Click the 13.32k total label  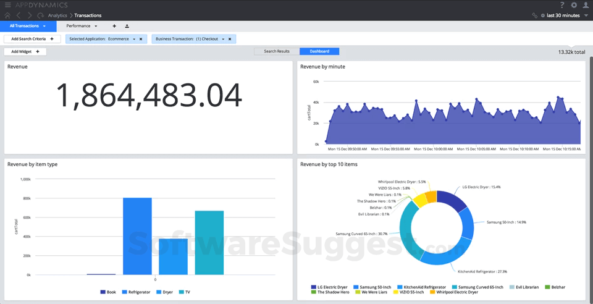pyautogui.click(x=572, y=52)
